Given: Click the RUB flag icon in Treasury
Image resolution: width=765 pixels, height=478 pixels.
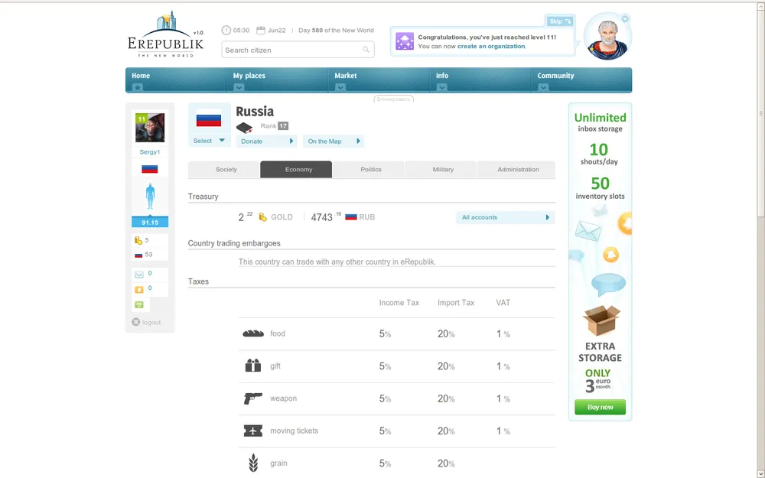Looking at the screenshot, I should pos(351,217).
